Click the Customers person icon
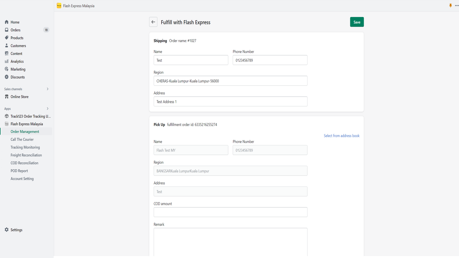This screenshot has width=459, height=258. point(7,46)
